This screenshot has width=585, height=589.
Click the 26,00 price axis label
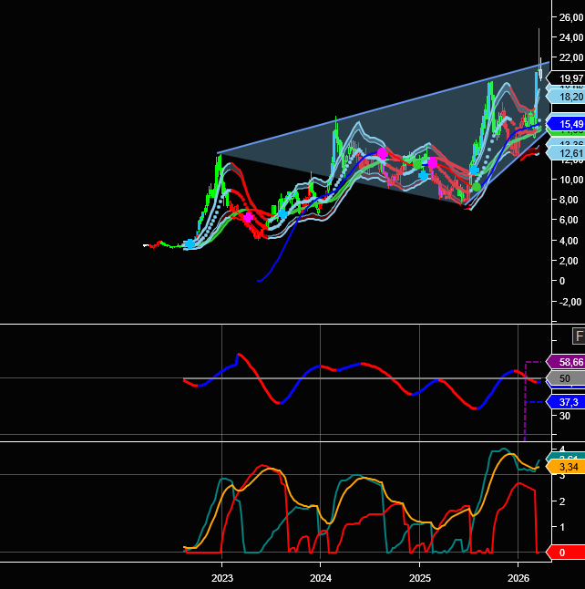571,17
